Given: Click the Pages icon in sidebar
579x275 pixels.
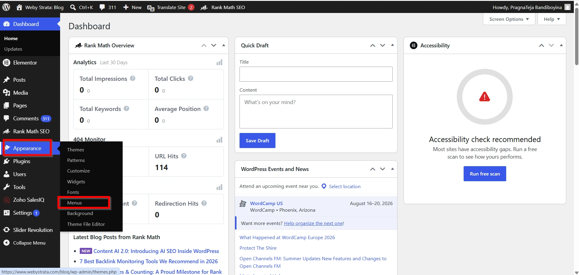Looking at the screenshot, I should pyautogui.click(x=6, y=106).
